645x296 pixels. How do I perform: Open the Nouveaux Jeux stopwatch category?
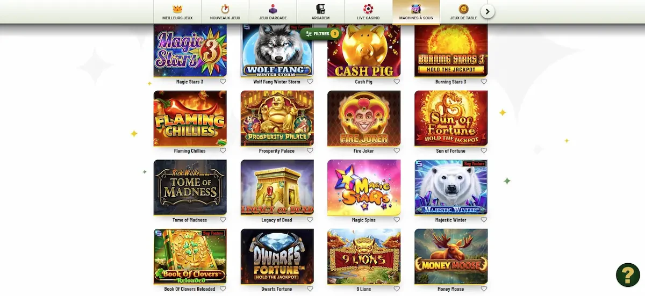225,12
